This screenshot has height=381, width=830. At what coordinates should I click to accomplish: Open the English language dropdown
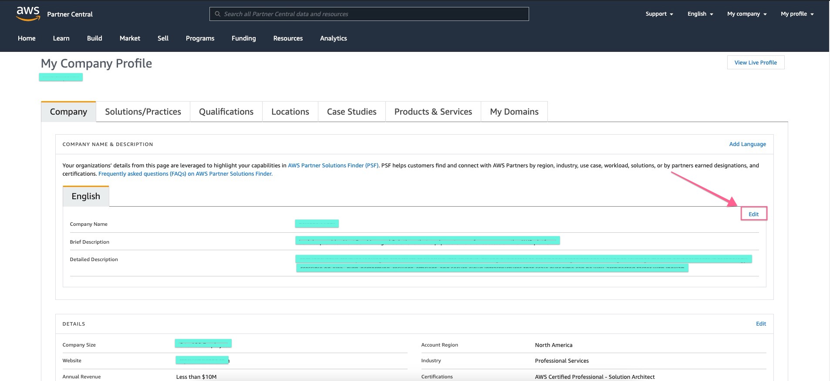click(x=700, y=14)
